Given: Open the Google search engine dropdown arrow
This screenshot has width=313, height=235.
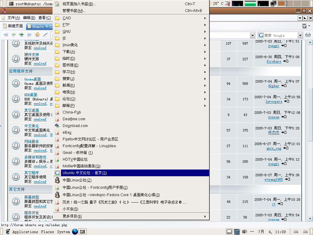Looking at the screenshot, I should (300, 35).
